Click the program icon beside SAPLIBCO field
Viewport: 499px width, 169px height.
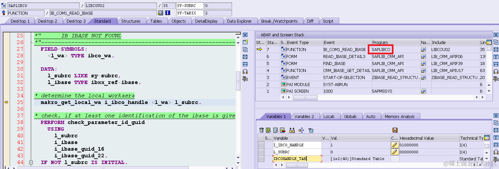4,6
